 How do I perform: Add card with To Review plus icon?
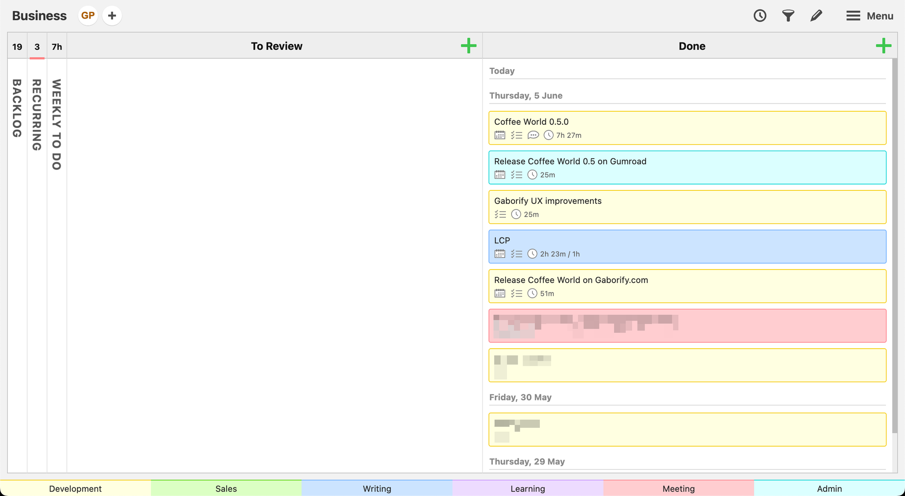coord(468,46)
